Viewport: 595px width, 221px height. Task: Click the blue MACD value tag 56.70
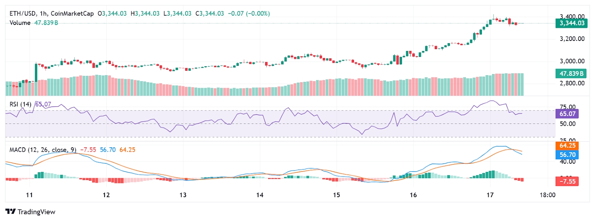coord(567,155)
